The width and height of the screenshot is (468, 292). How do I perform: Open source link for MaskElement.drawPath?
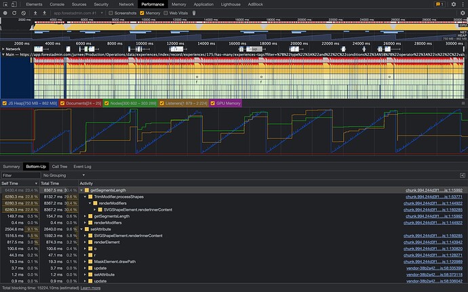tap(433, 262)
